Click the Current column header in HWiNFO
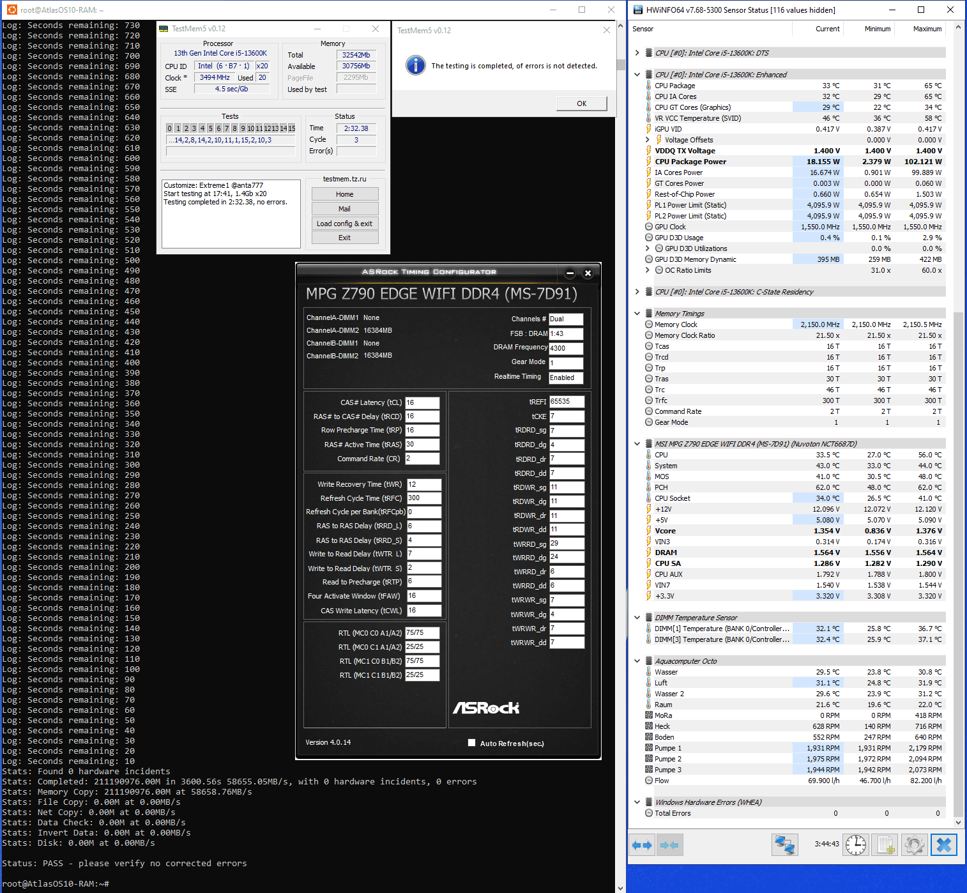The height and width of the screenshot is (893, 967). [818, 29]
